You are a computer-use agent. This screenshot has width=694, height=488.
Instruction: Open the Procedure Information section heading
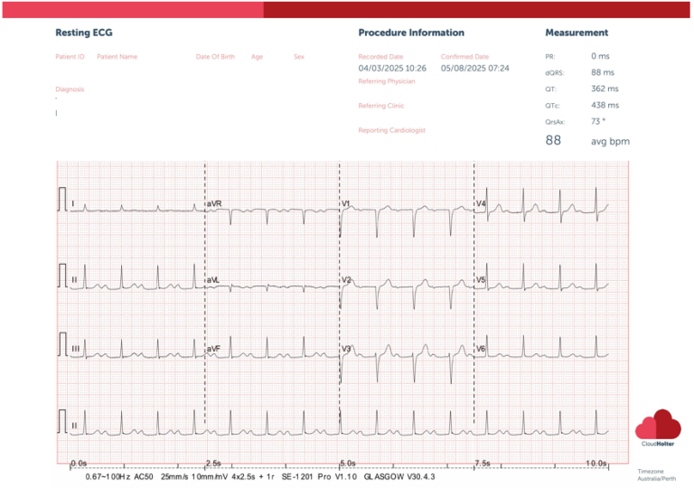pyautogui.click(x=411, y=33)
